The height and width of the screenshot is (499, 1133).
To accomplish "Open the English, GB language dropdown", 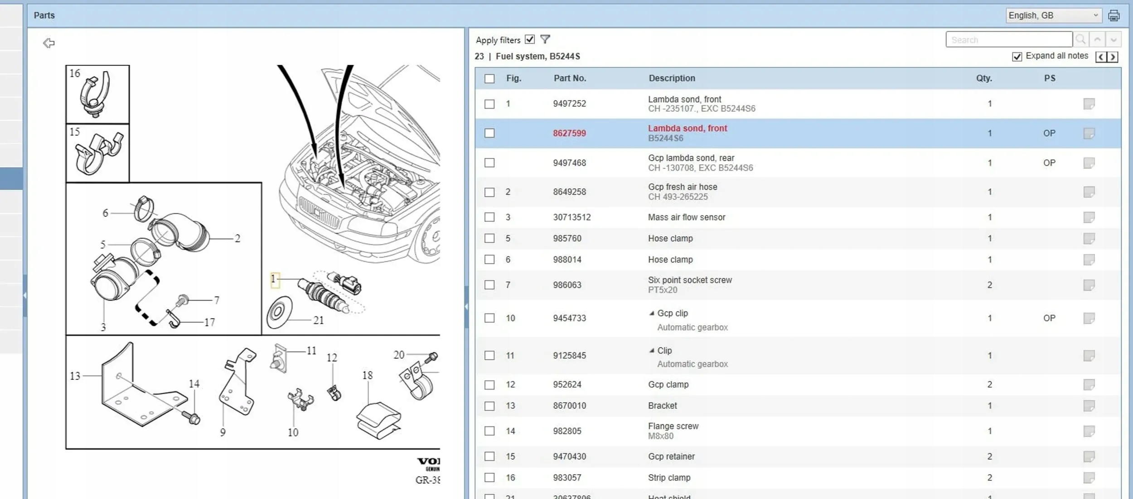I will (x=1053, y=15).
